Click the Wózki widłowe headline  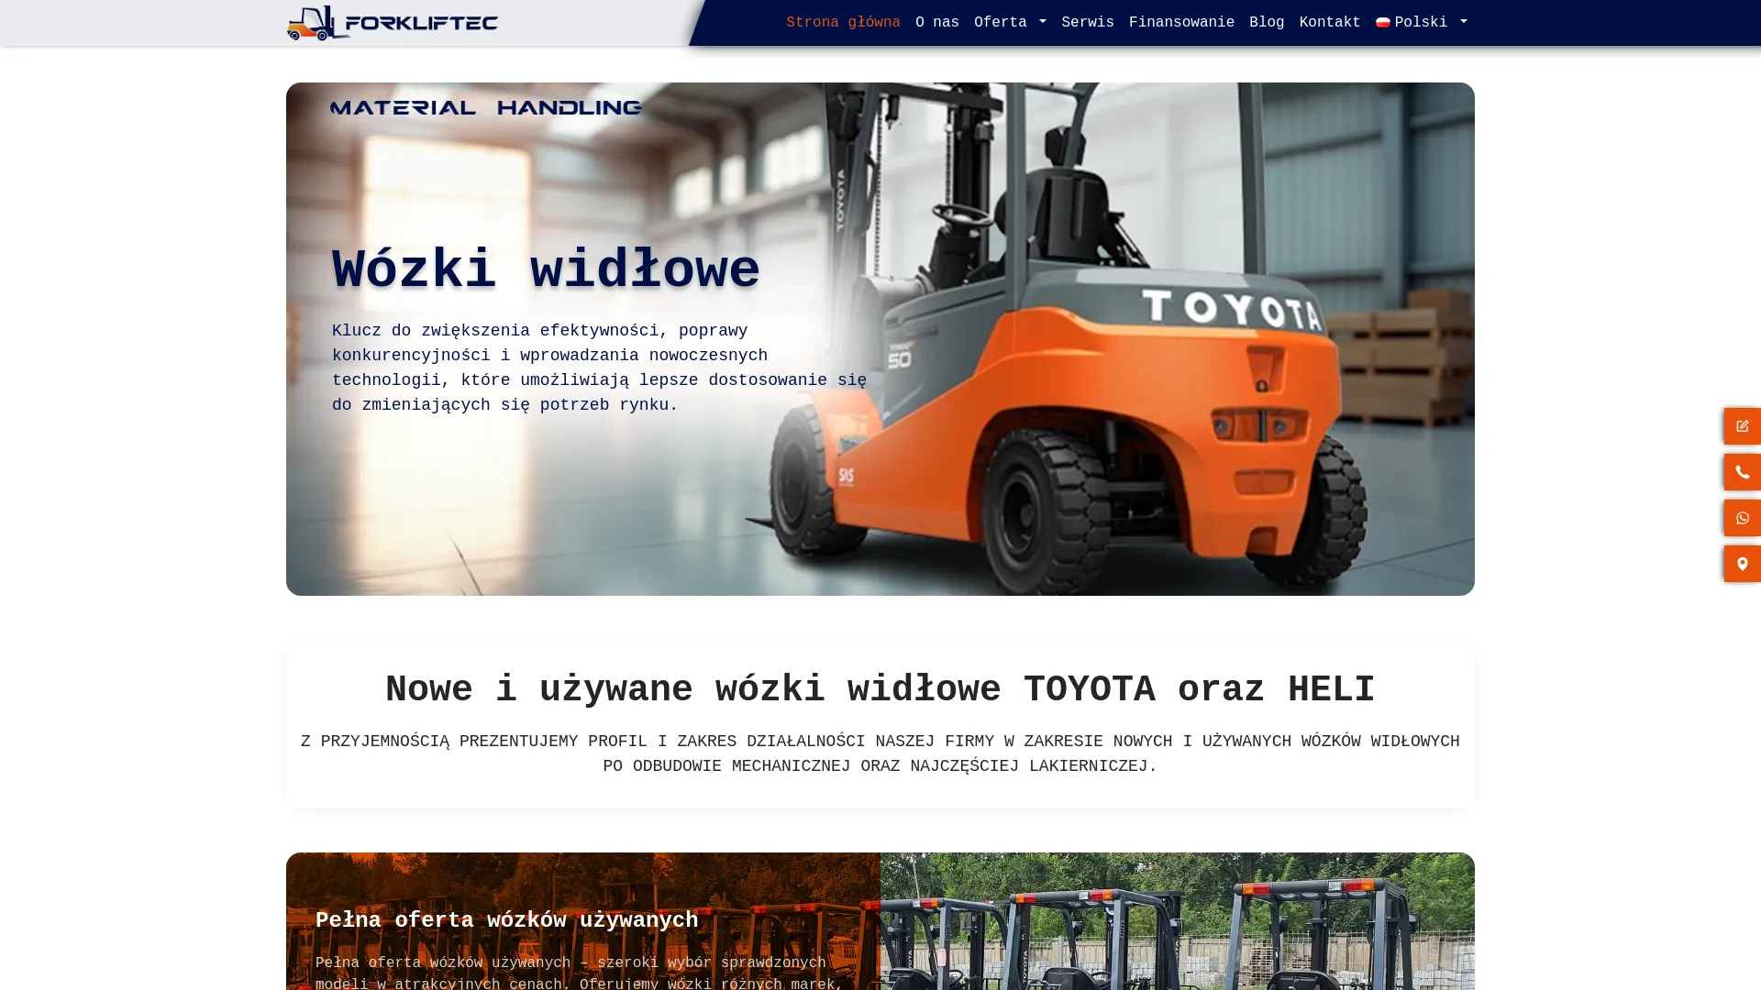click(x=546, y=271)
